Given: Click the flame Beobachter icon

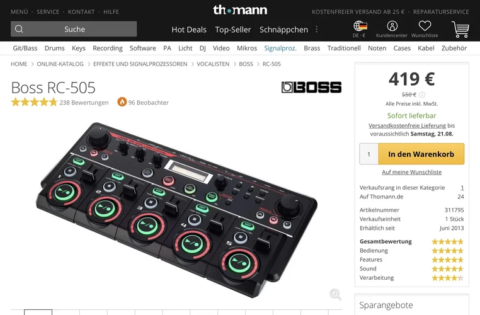Looking at the screenshot, I should 122,102.
